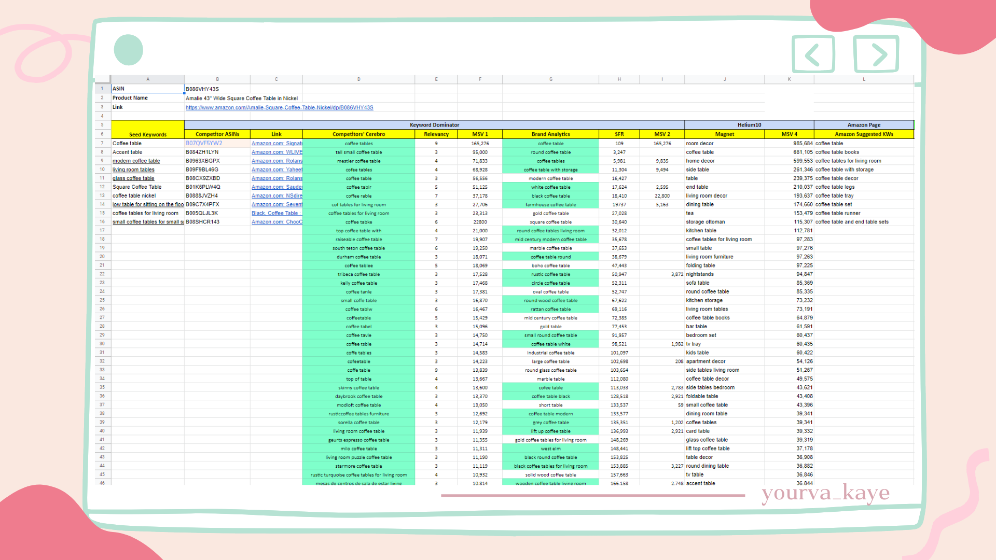Image resolution: width=996 pixels, height=560 pixels.
Task: Click the 'Brand Analytics' header
Action: point(550,134)
